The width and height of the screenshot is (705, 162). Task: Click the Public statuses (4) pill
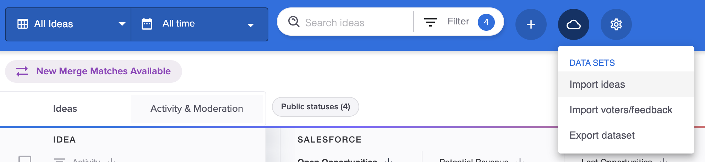[315, 107]
